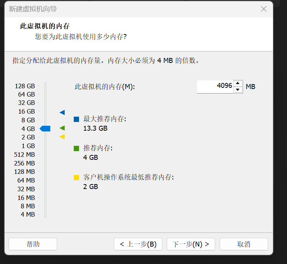
Task: Click the green square legend for 推荐内存
Action: 76,148
